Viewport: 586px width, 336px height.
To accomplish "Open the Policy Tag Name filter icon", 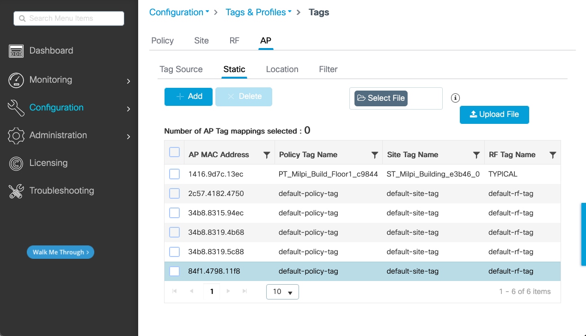I will coord(375,155).
